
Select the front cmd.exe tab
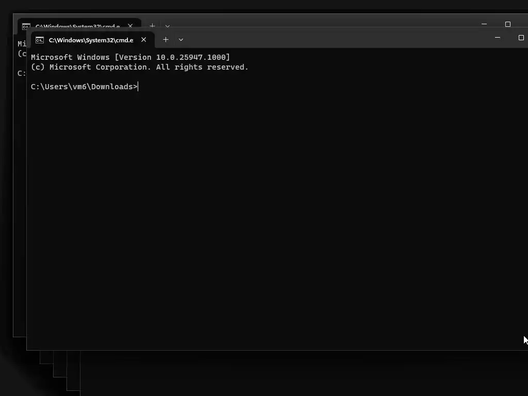[93, 40]
